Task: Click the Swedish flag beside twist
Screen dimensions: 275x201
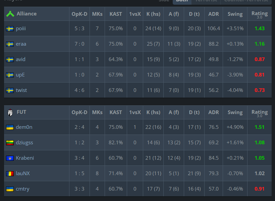Action: [10, 90]
